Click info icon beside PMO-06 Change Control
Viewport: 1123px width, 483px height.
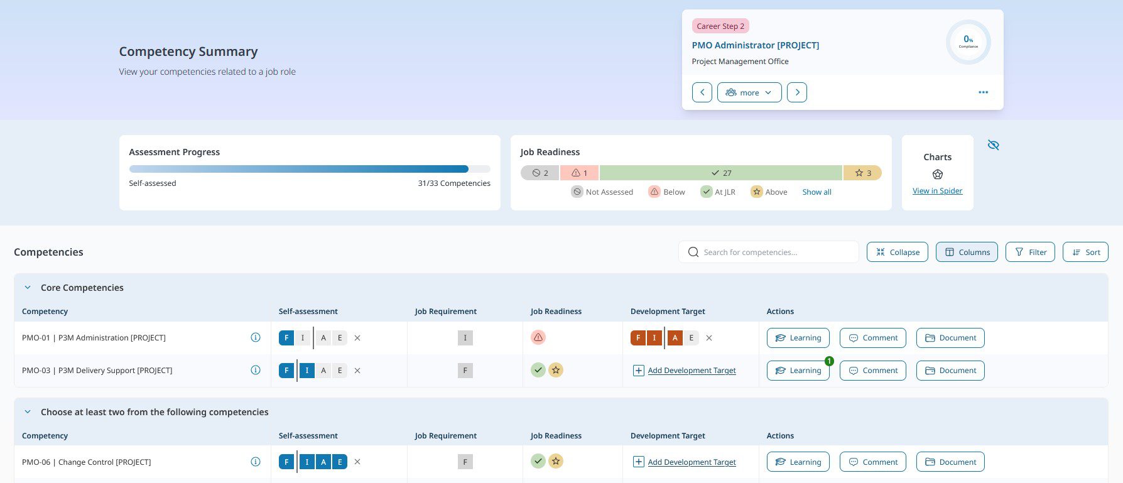point(256,462)
